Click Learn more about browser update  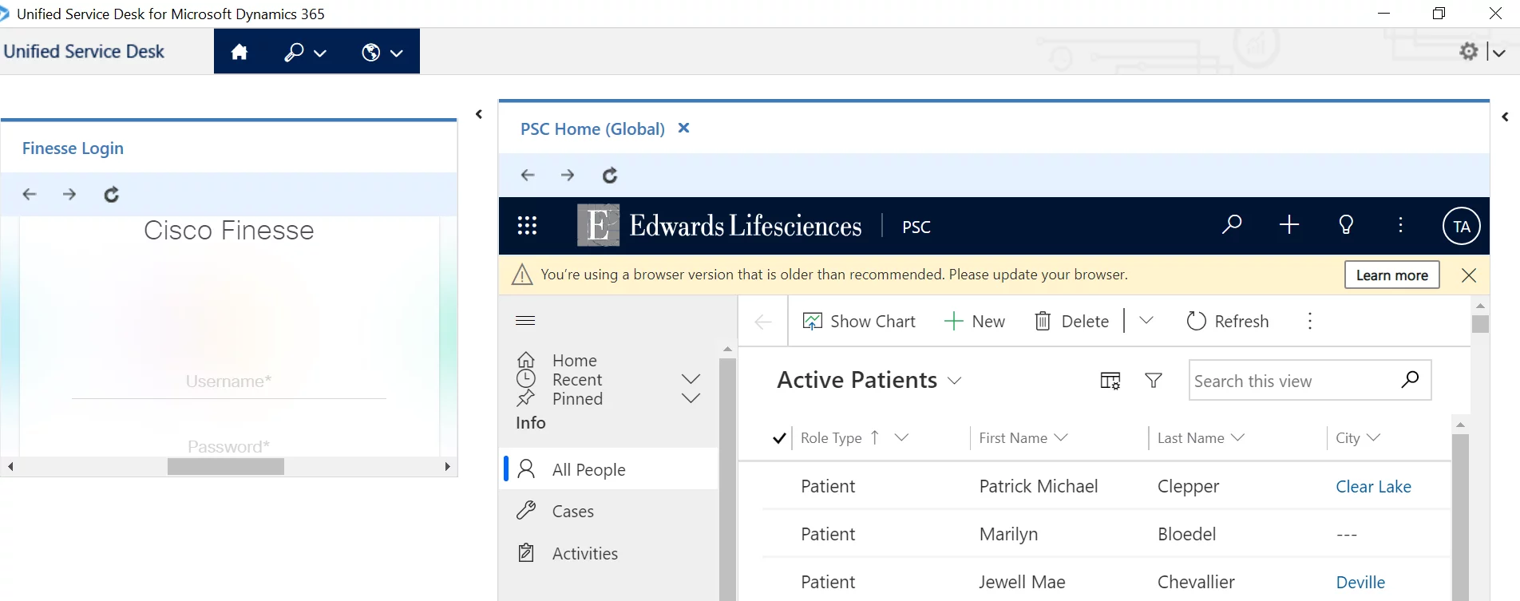pyautogui.click(x=1392, y=275)
